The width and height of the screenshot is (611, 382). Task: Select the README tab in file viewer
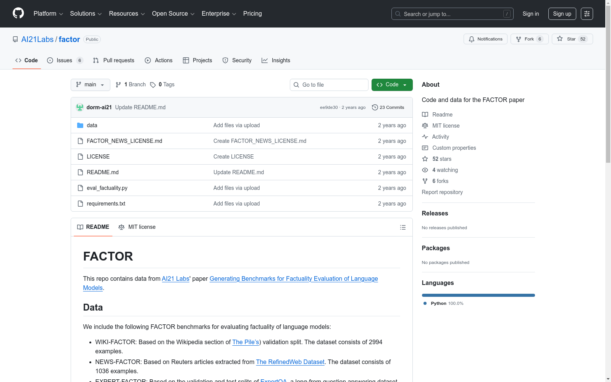[x=93, y=227]
